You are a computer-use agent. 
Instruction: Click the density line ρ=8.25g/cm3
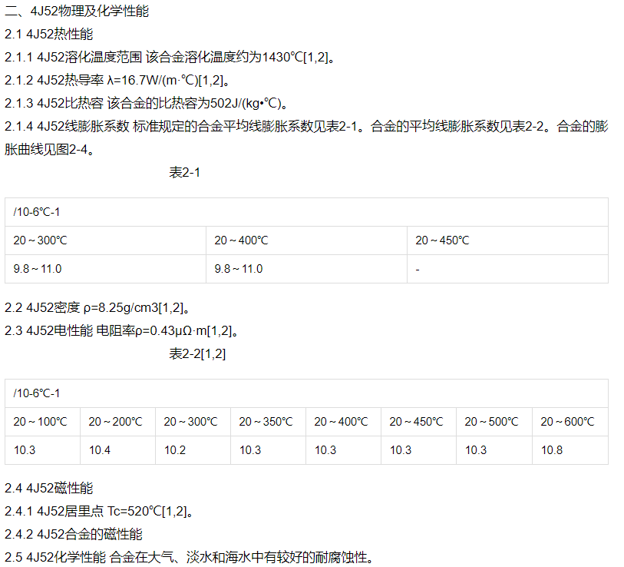[97, 308]
